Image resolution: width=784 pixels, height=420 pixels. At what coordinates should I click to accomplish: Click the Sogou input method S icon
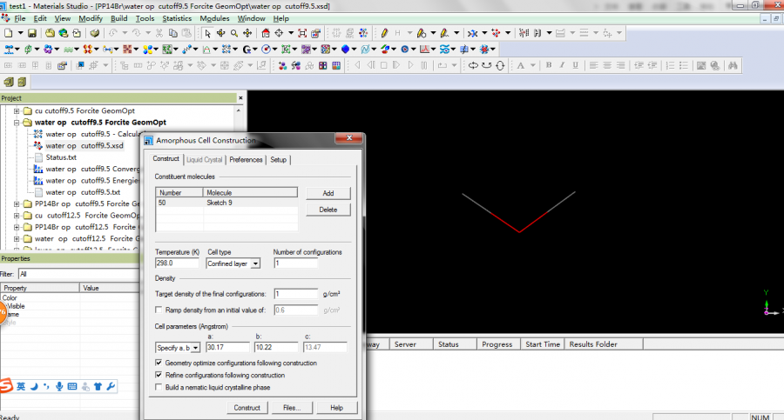click(7, 386)
